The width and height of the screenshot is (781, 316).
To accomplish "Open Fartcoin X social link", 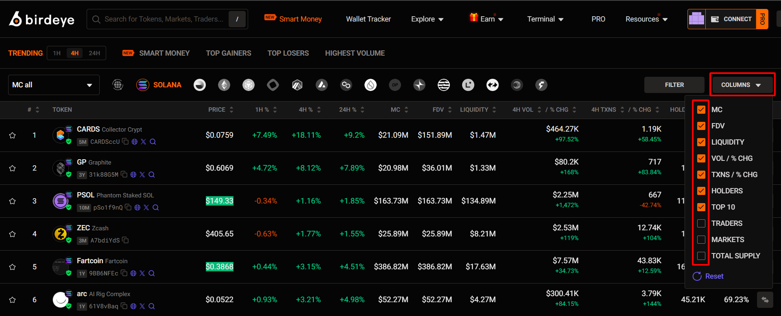I will point(142,273).
